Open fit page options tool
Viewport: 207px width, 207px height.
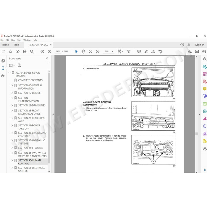[x=120, y=51]
